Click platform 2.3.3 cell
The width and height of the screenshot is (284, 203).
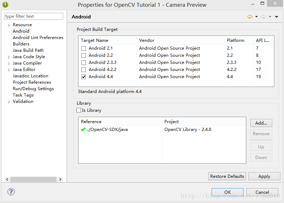(231, 62)
